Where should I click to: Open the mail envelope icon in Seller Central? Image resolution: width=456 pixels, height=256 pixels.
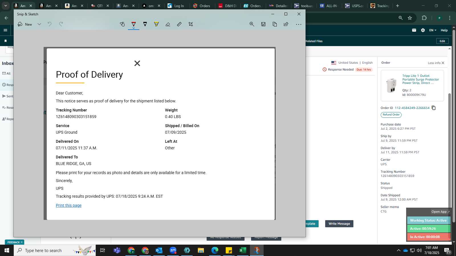click(x=414, y=30)
